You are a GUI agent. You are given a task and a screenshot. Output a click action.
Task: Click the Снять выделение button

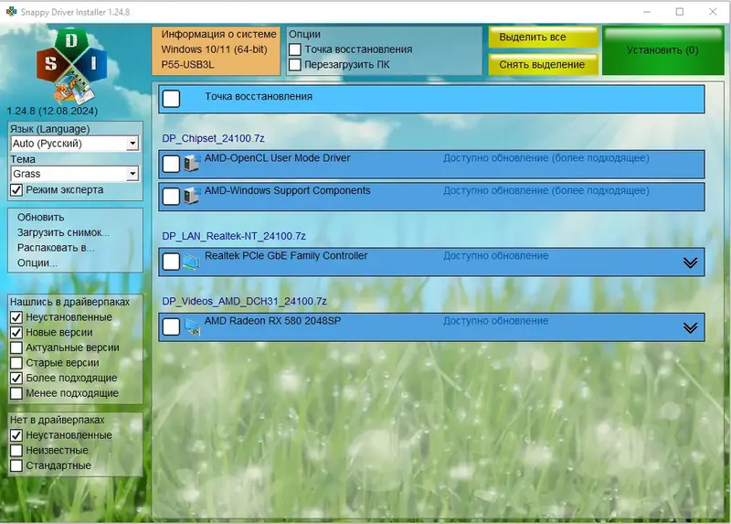543,64
